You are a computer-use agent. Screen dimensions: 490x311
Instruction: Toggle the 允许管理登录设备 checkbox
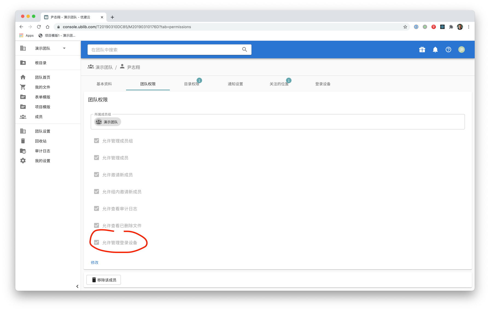tap(97, 243)
